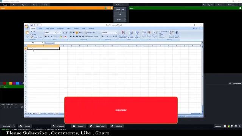
Task: Click the gear icon on the orange preview header
Action: click(x=112, y=8)
